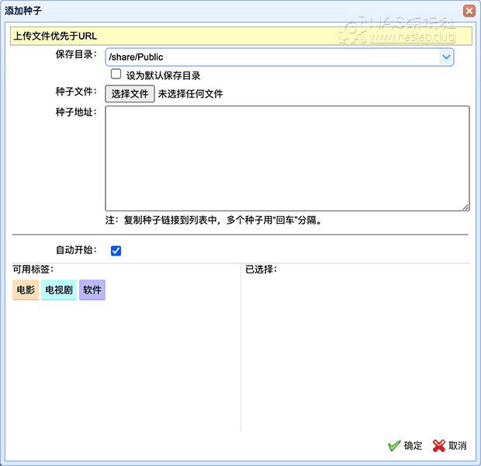
Task: Select the cyan 电视剧 tag
Action: [x=59, y=290]
